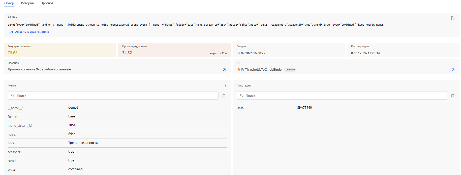Select noise value false
The width and height of the screenshot is (461, 175).
pyautogui.click(x=72, y=134)
